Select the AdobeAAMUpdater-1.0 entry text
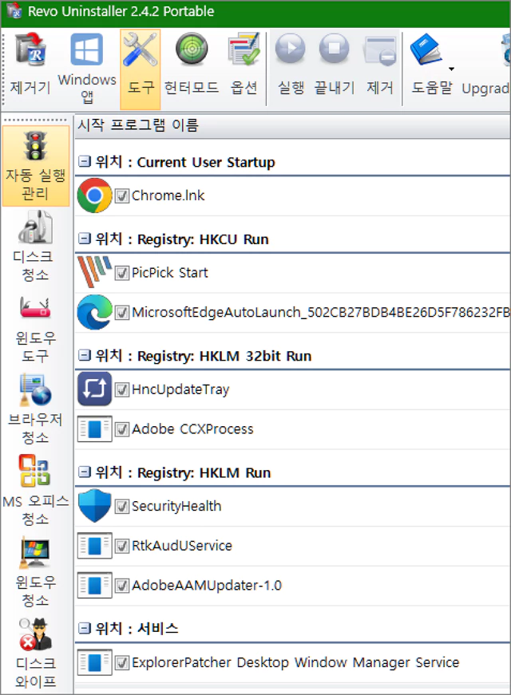Viewport: 511px width, 695px height. 207,586
